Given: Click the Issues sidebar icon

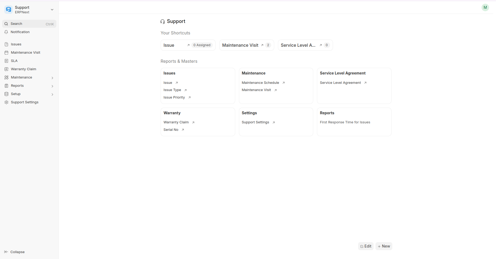Looking at the screenshot, I should pos(6,44).
